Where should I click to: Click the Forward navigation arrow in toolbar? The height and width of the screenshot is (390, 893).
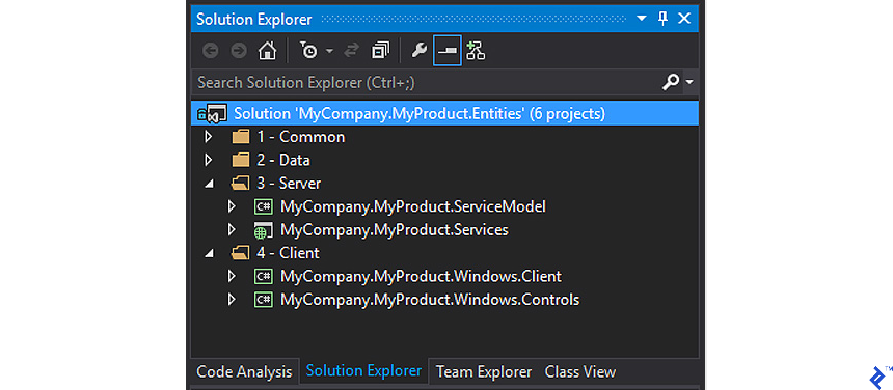239,51
